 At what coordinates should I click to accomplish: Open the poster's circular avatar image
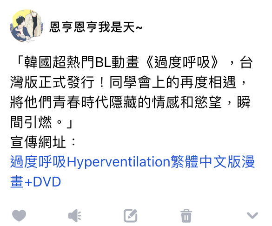26,26
